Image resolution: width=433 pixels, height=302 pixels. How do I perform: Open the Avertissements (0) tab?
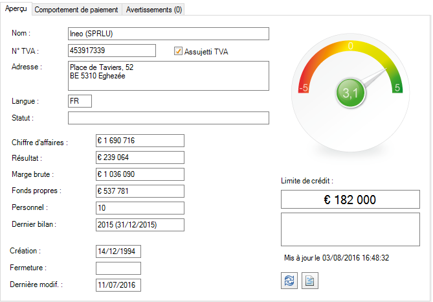pos(154,10)
